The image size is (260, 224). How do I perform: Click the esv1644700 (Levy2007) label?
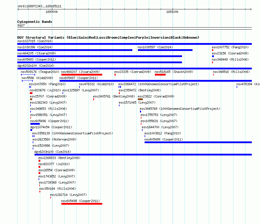coord(160,127)
